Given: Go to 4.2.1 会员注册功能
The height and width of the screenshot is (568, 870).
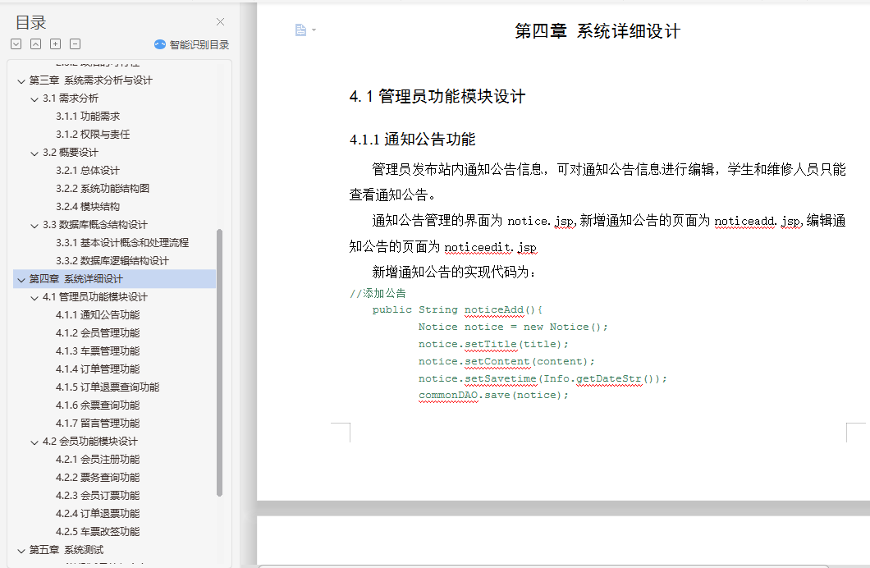Looking at the screenshot, I should pos(98,460).
